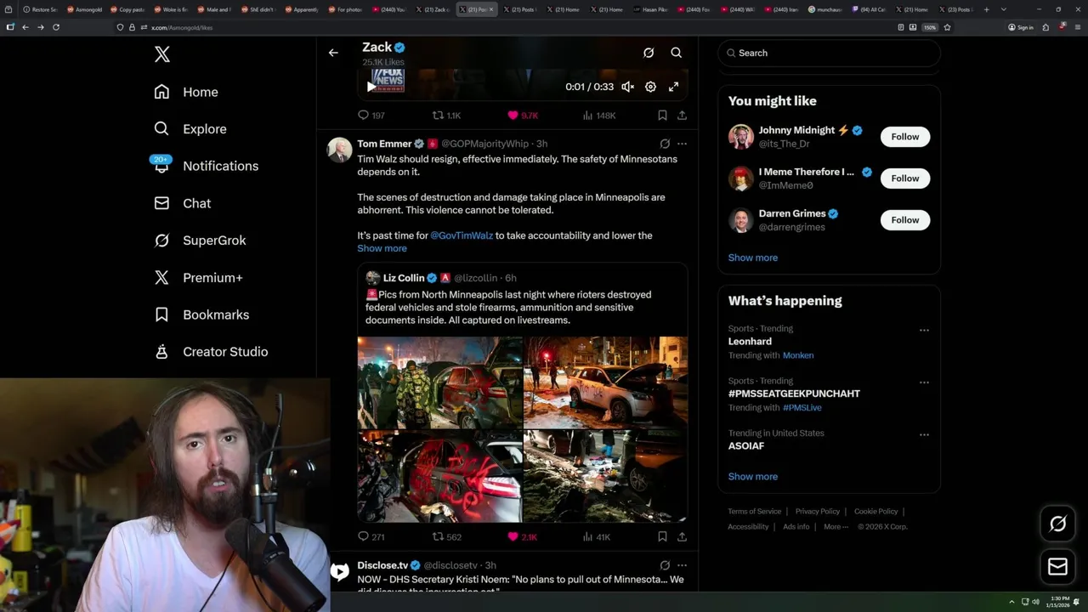The height and width of the screenshot is (612, 1088).
Task: Open Creator Studio in the sidebar
Action: [x=211, y=351]
